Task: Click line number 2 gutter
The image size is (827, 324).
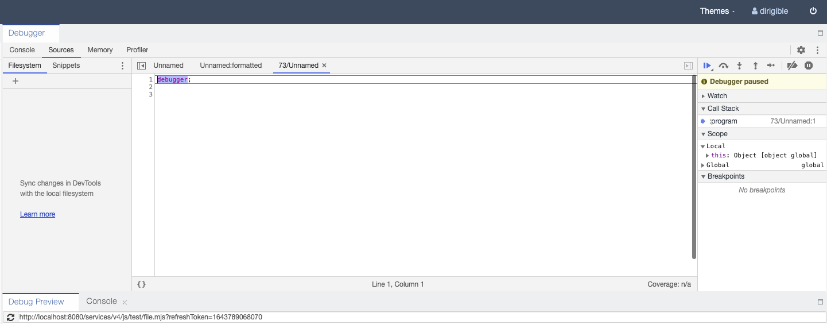Action: 151,87
